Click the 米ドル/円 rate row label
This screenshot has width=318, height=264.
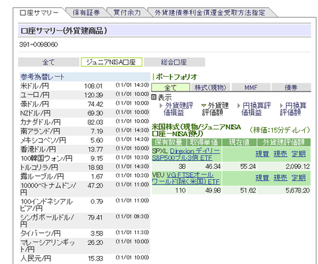click(x=34, y=86)
